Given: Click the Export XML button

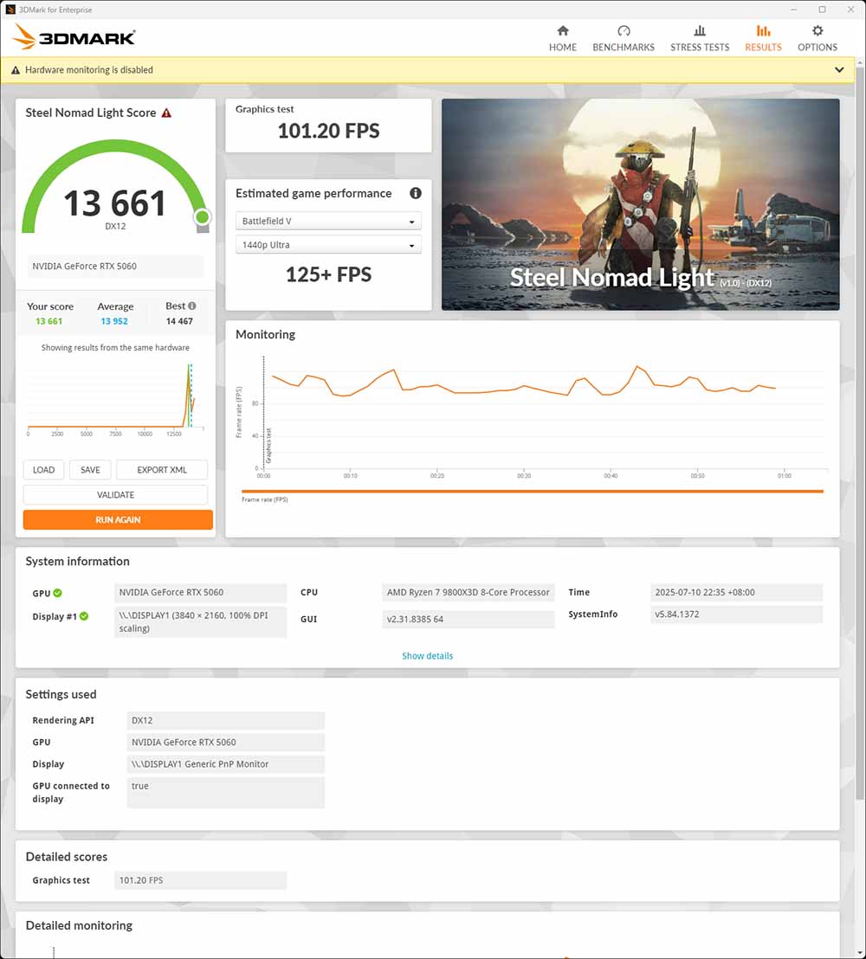Looking at the screenshot, I should 162,470.
